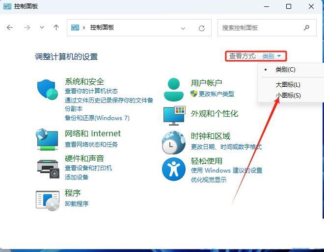
Task: Click 查看网络状态和任务 link
Action: tap(91, 145)
